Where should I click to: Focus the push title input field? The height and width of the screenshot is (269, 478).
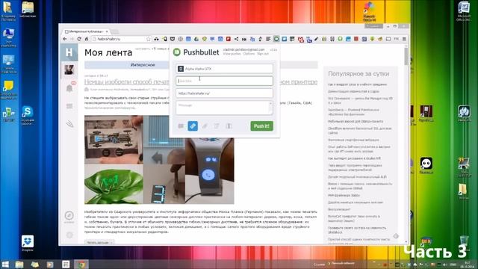[x=224, y=81]
